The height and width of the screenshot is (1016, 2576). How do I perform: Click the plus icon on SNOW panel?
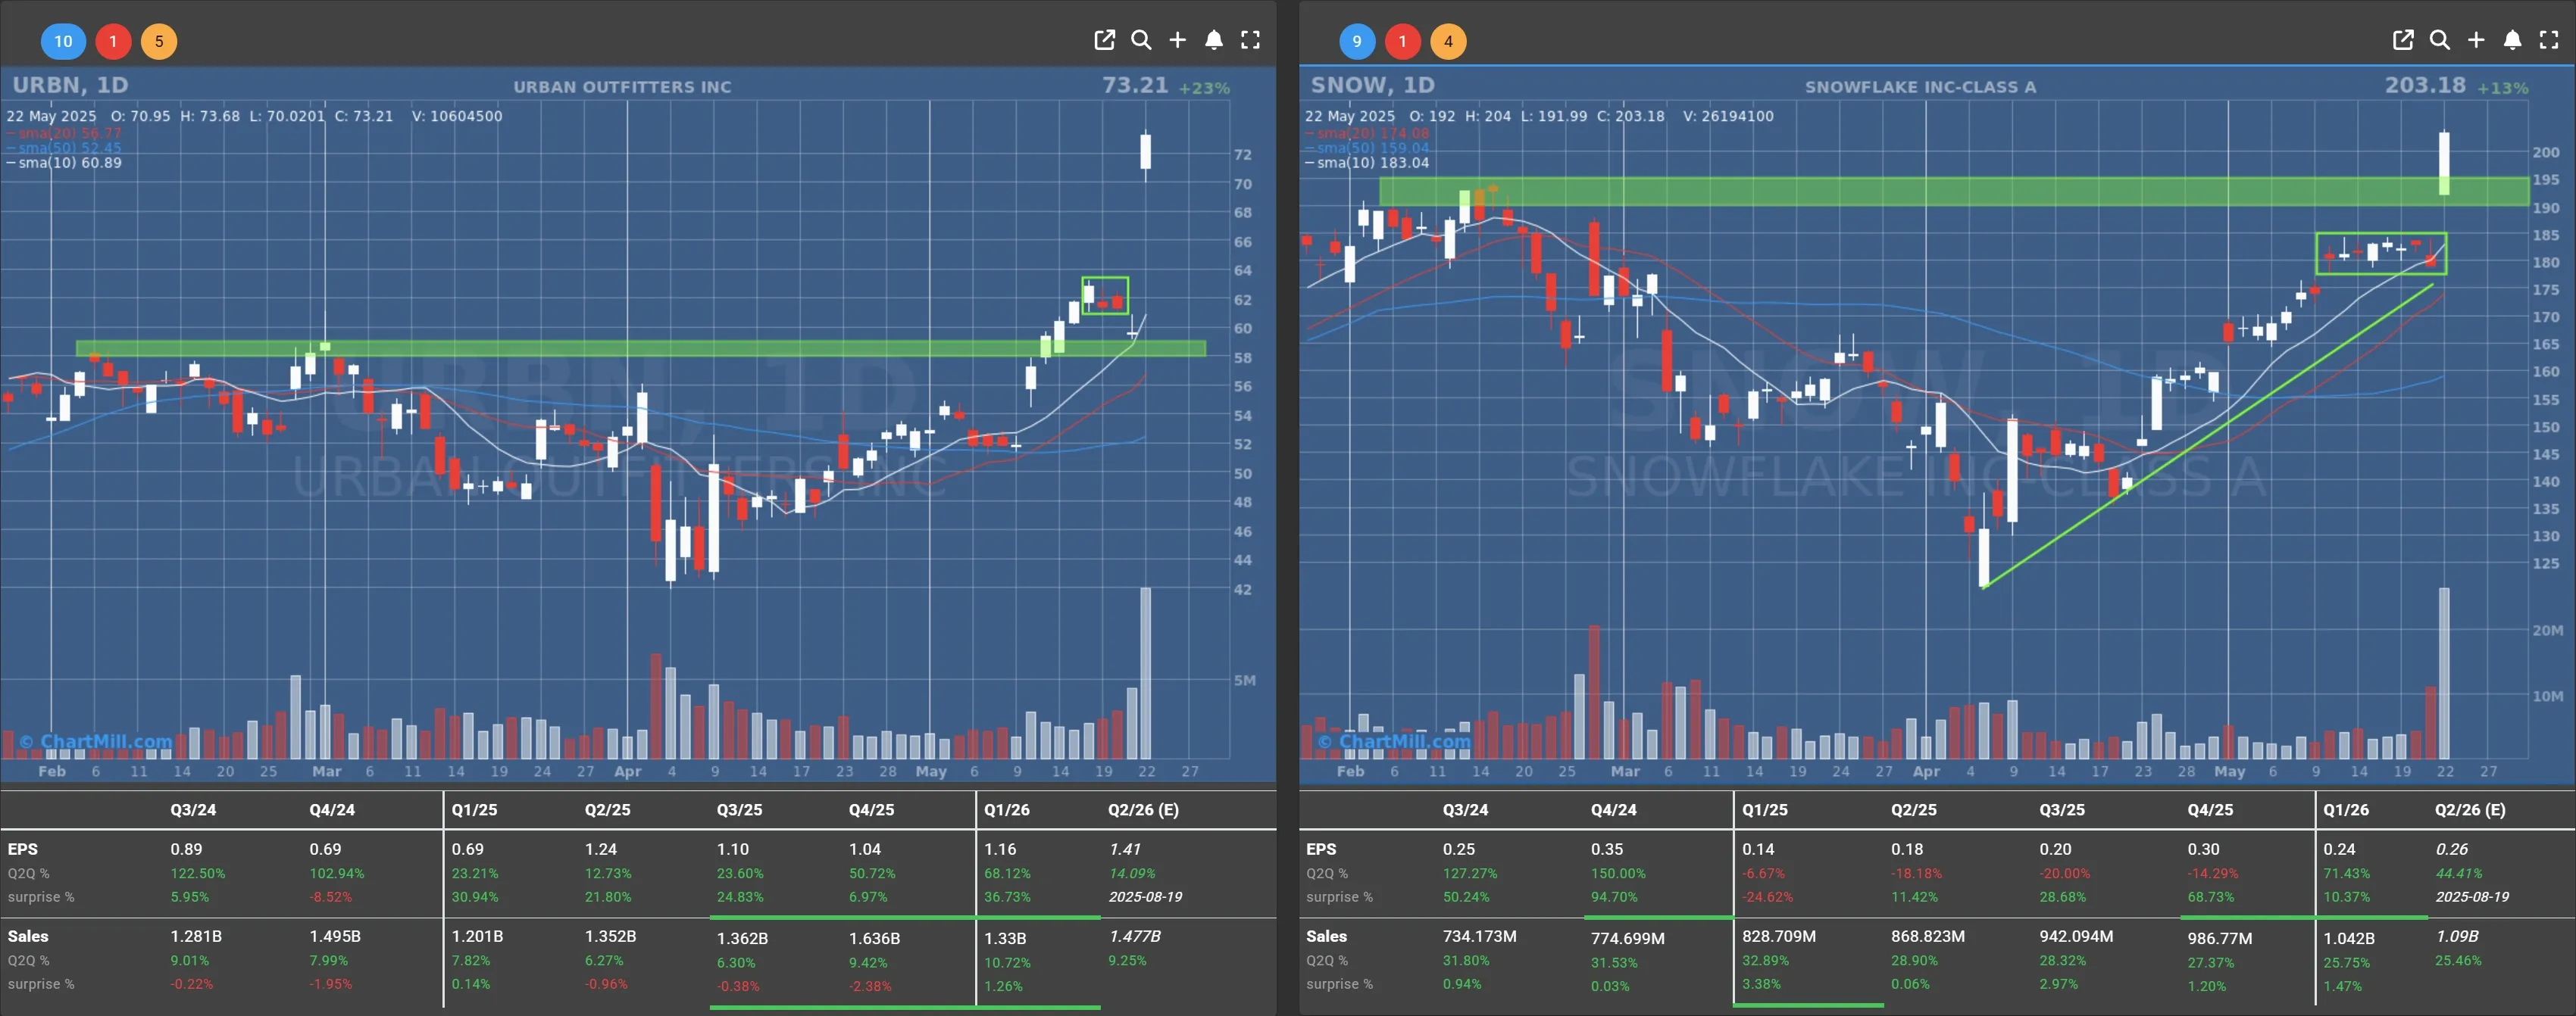point(2476,40)
